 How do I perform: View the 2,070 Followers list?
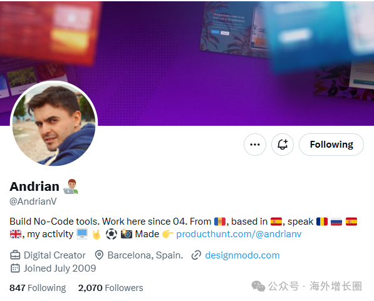(111, 288)
